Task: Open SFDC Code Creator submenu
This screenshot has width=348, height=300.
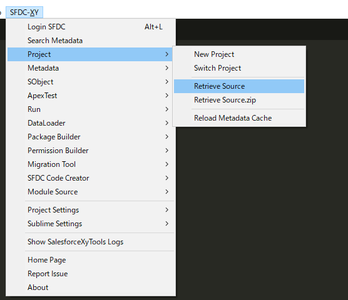Action: pos(91,178)
